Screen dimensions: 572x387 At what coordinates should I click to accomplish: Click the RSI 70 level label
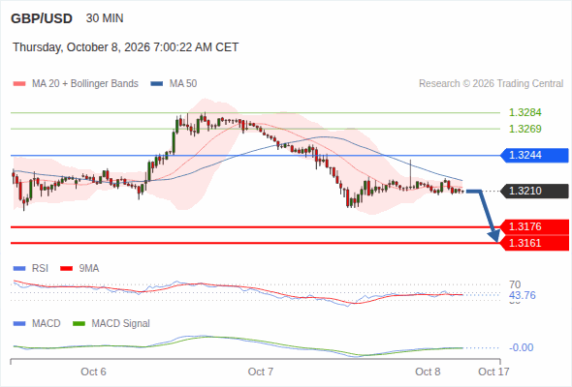tap(515, 284)
